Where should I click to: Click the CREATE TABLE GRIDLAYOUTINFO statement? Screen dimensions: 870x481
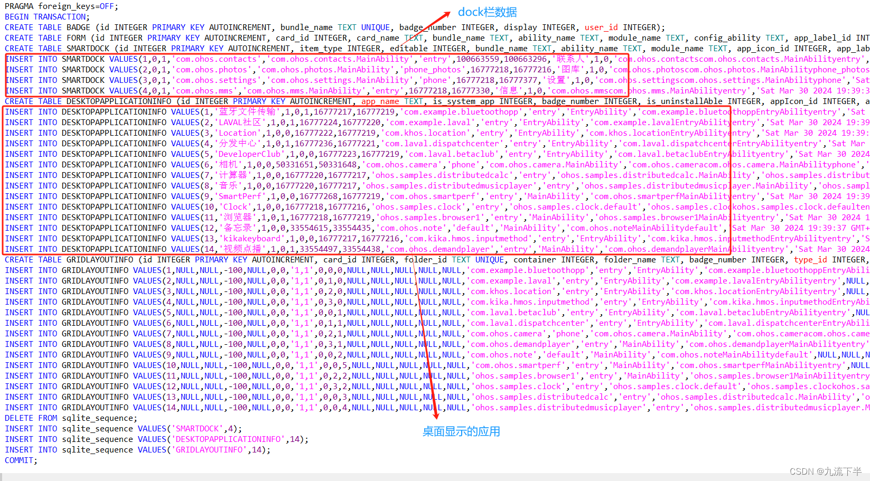click(x=437, y=260)
